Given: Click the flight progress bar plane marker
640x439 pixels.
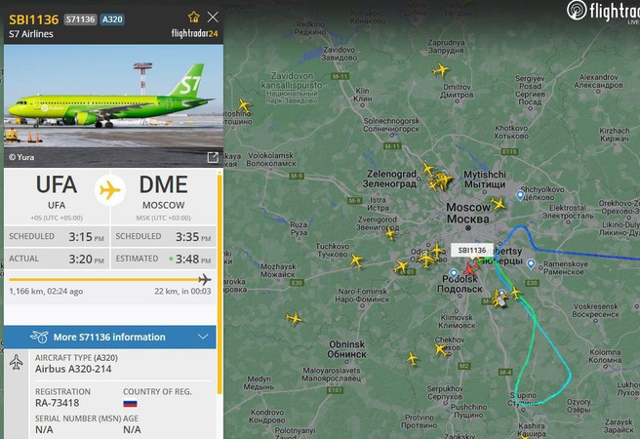Looking at the screenshot, I should pyautogui.click(x=205, y=279).
